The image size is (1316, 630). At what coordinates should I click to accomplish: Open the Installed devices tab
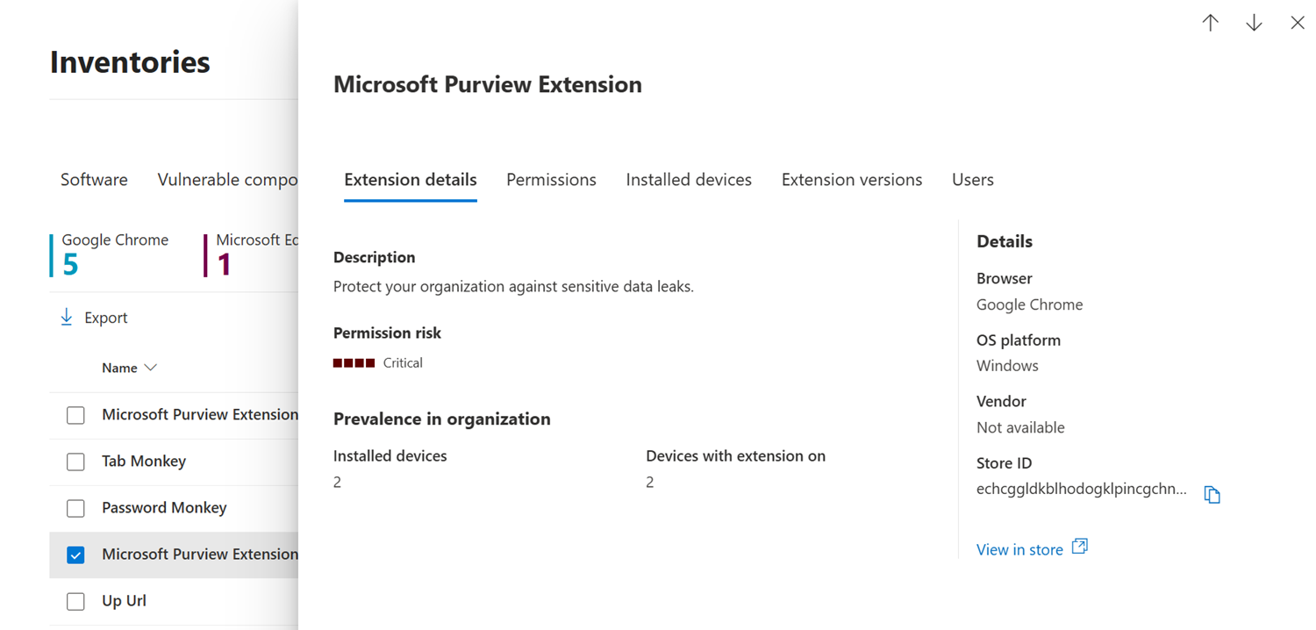click(x=689, y=179)
